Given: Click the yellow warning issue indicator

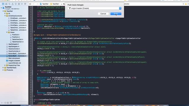Looking at the screenshot, I should (186, 4).
